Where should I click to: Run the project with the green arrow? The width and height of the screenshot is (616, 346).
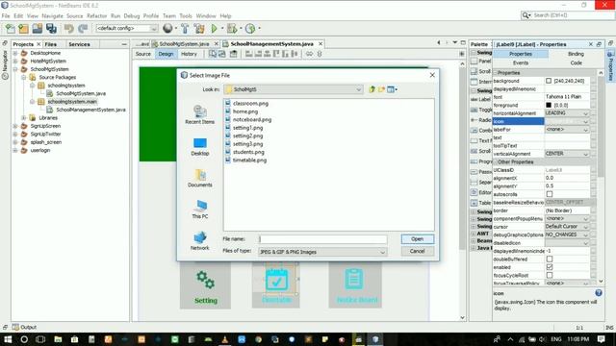[214, 28]
